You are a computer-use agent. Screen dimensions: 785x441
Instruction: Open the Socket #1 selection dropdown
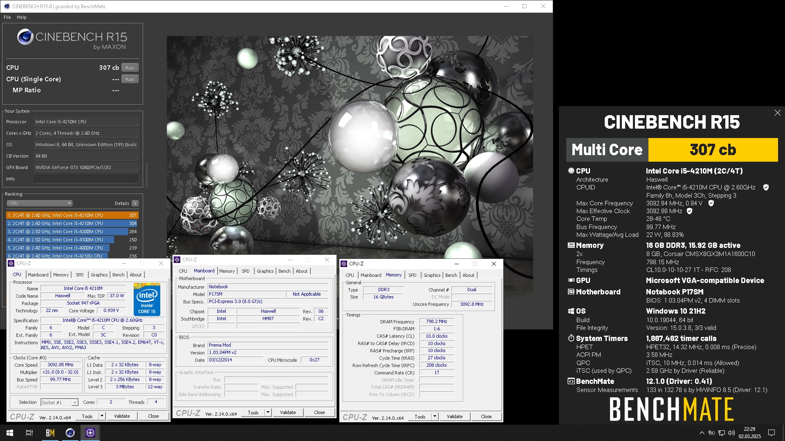coord(60,402)
